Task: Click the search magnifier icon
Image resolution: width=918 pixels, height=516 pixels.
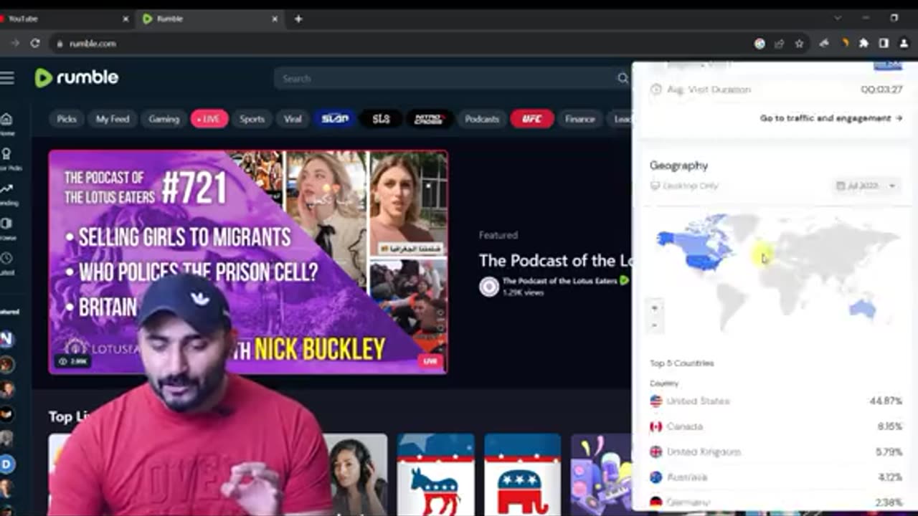Action: tap(623, 79)
